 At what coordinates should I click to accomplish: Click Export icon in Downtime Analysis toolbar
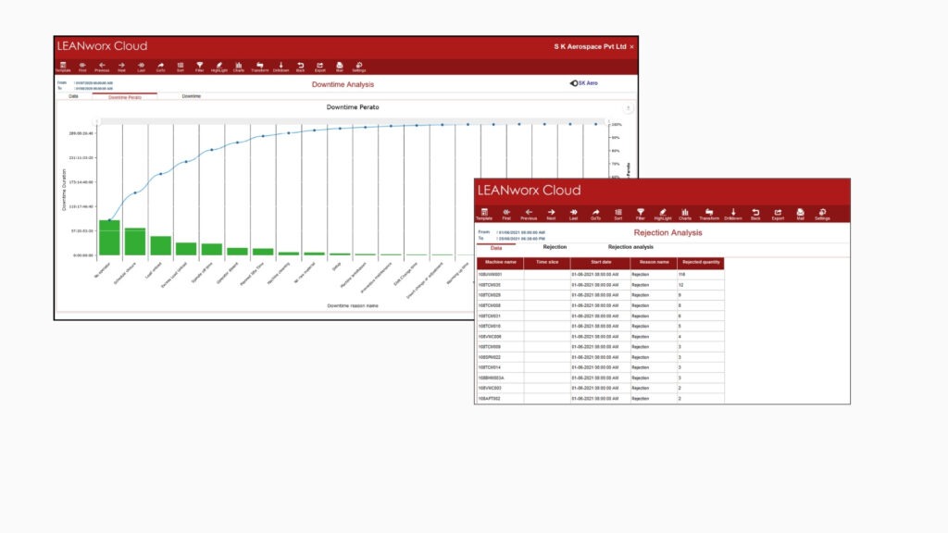click(319, 67)
